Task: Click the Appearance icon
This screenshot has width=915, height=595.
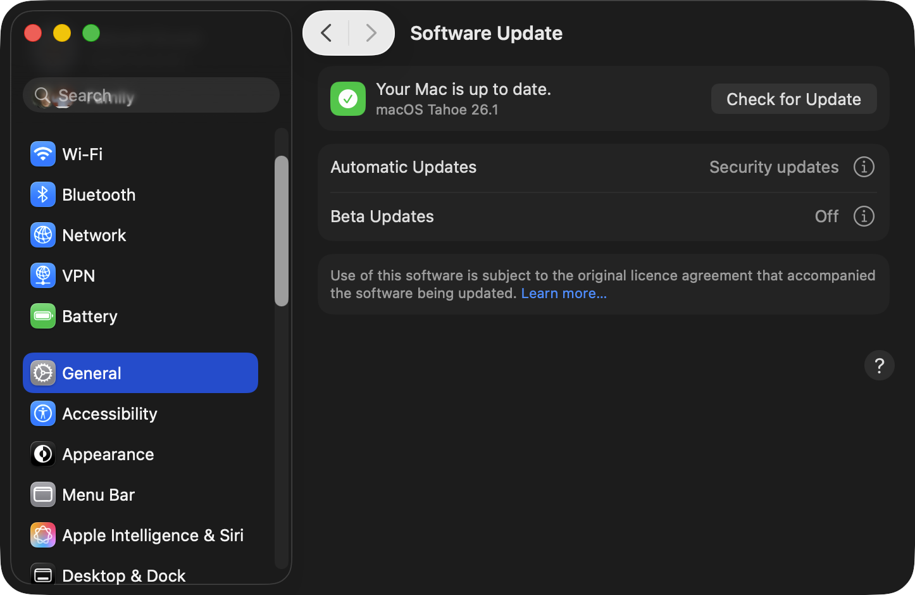Action: [x=43, y=454]
